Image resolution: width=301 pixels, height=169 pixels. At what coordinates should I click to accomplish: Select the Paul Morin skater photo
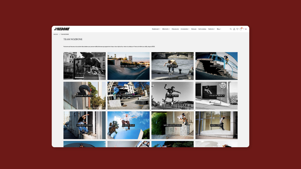tap(172, 96)
